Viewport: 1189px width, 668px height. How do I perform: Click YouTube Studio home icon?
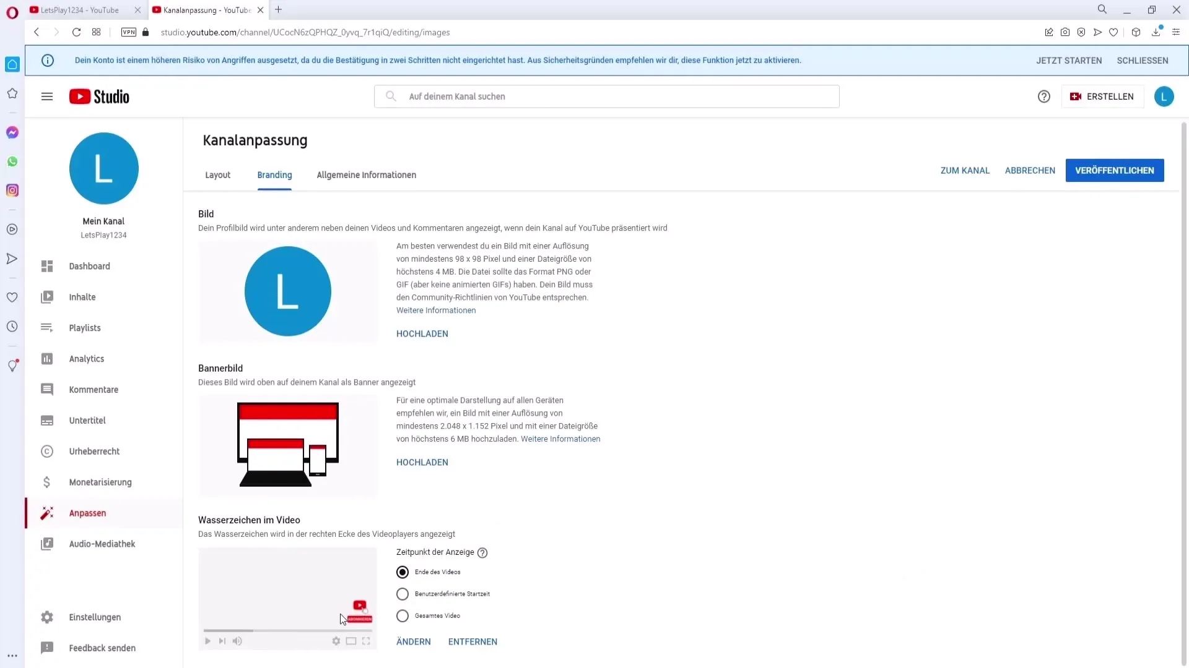pos(99,96)
